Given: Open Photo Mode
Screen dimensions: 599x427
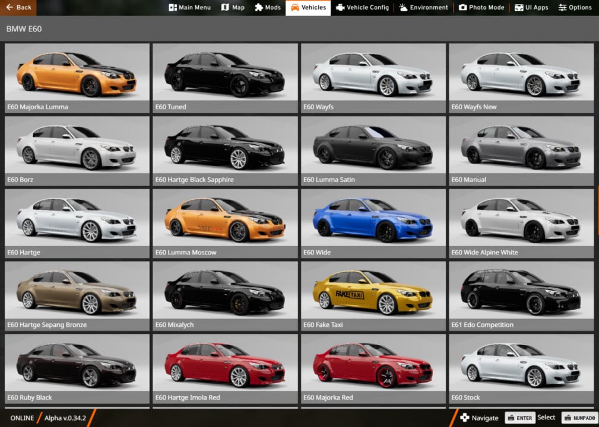Looking at the screenshot, I should [481, 7].
